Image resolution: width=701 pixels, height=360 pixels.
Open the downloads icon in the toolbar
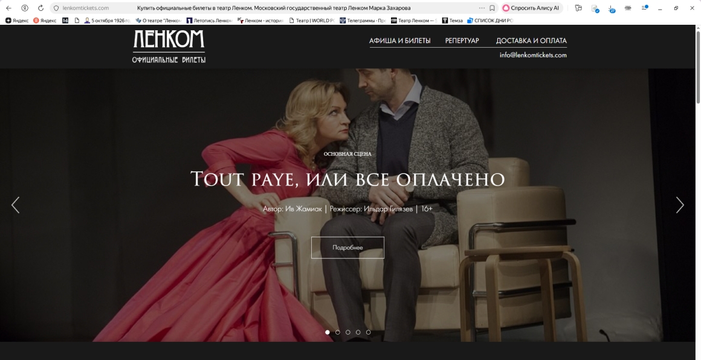coord(612,8)
